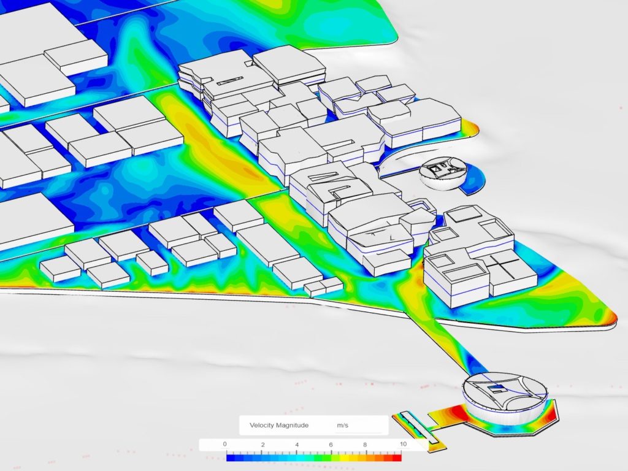Click the circular domed building on the right
Image resolution: width=628 pixels, height=471 pixels.
tap(442, 170)
